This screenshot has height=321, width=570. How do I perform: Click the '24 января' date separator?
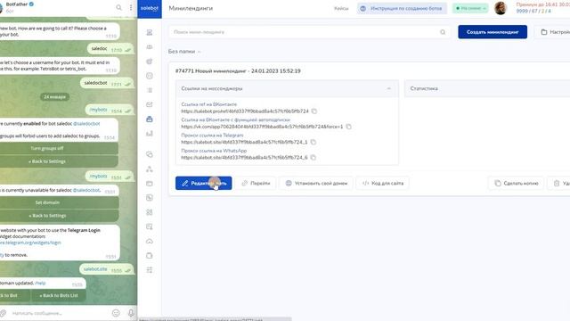(x=54, y=97)
